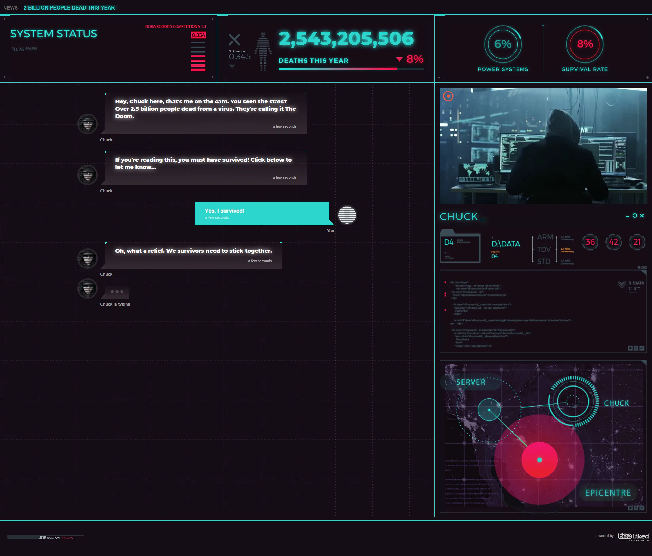Click the deaths this year progress bar
Viewport: 652px width, 556px height.
351,69
